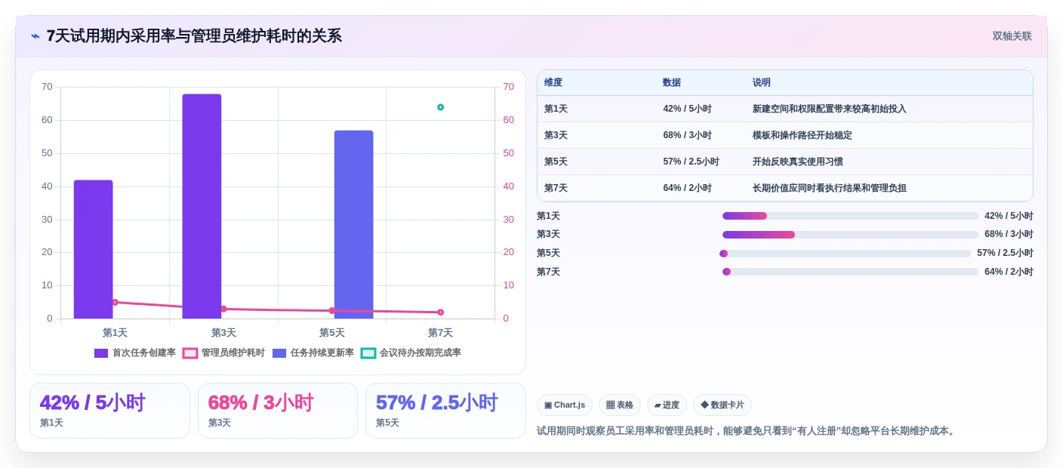Click the teal data point above 第7天
This screenshot has height=468, width=1063.
(x=440, y=107)
